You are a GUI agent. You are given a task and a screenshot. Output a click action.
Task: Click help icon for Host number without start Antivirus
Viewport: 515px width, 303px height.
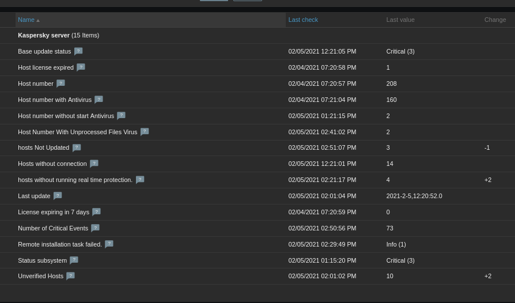pos(121,116)
